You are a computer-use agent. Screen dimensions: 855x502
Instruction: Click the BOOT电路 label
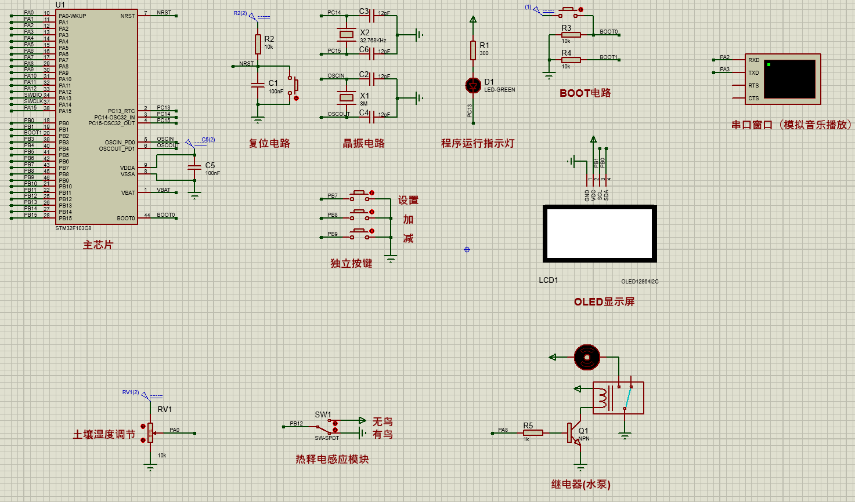pos(585,93)
